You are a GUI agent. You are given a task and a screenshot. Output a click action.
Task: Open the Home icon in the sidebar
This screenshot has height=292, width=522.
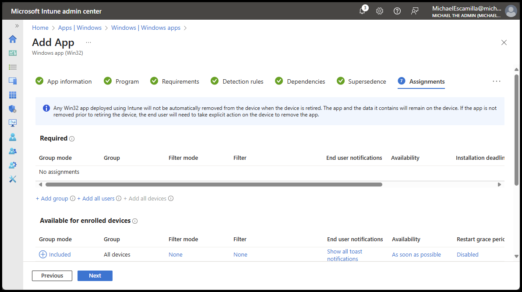(x=13, y=39)
